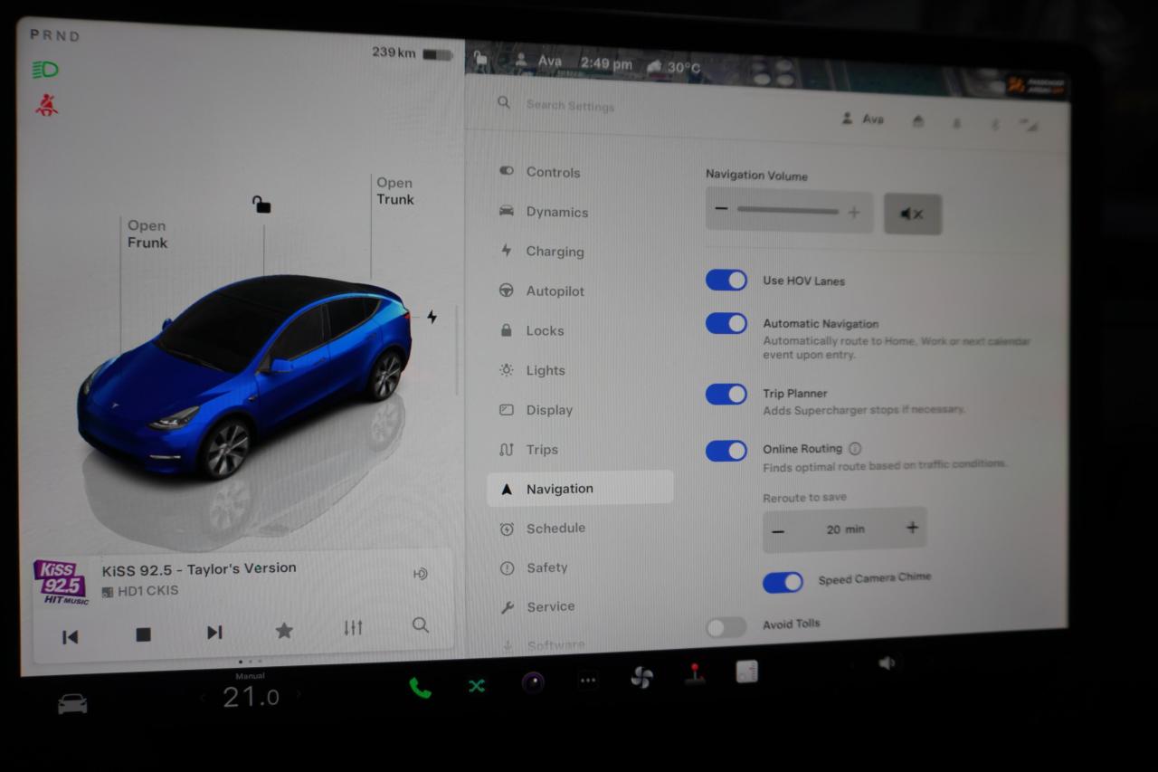Open the all apps menu

click(x=588, y=681)
